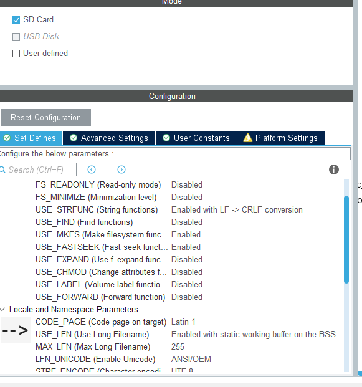Image resolution: width=362 pixels, height=387 pixels.
Task: Select the LFN_UNICODE parameter row
Action: [x=95, y=360]
